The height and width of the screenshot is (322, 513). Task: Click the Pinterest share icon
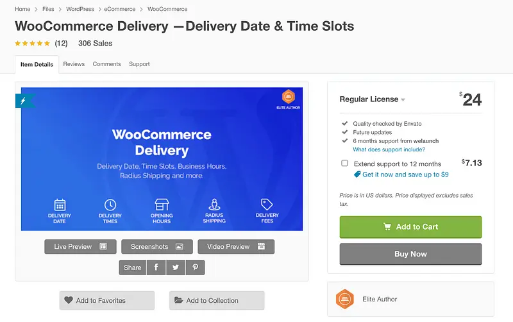tap(195, 267)
